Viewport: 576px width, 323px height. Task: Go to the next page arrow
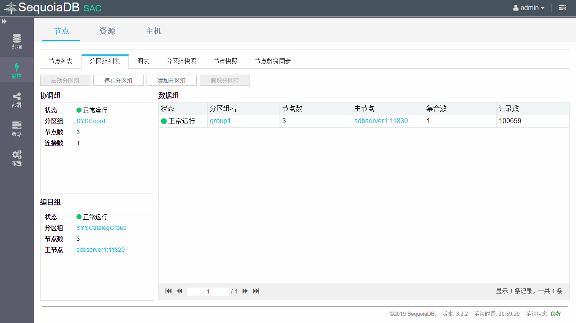point(245,291)
